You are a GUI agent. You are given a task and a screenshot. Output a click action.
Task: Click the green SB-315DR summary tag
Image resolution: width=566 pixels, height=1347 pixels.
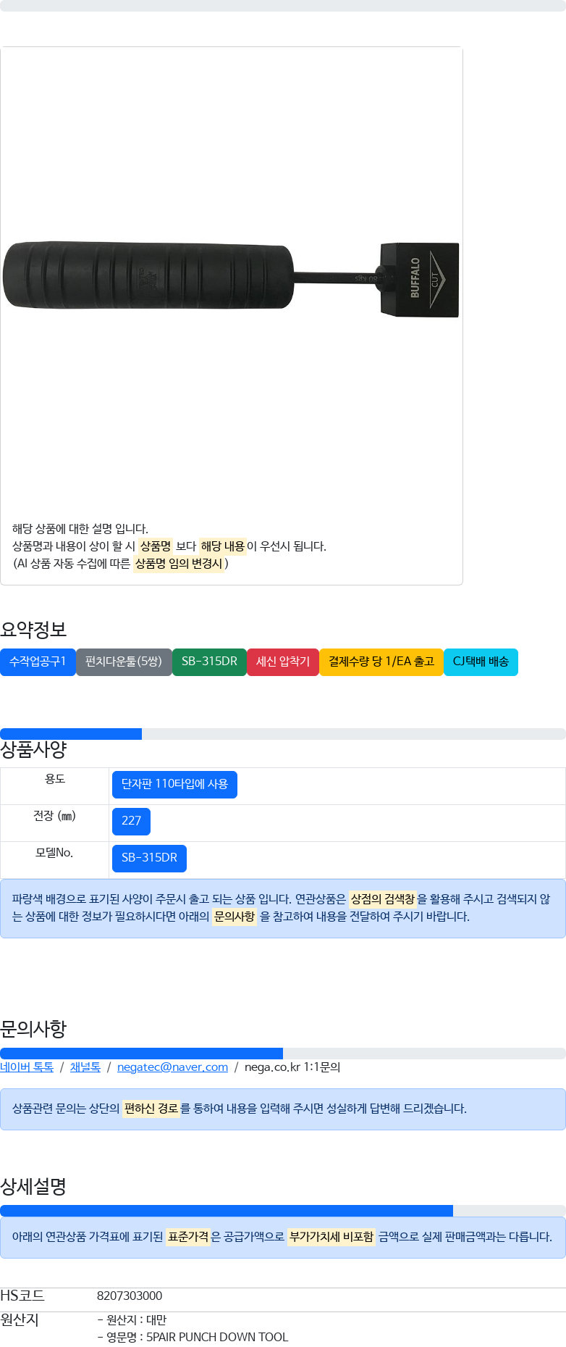tap(209, 662)
